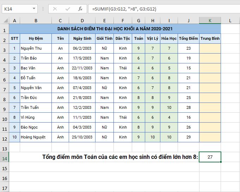240x192 pixels.
Task: Click the title cell DANH SÁCH ĐIỂM THI
Action: pyautogui.click(x=115, y=29)
